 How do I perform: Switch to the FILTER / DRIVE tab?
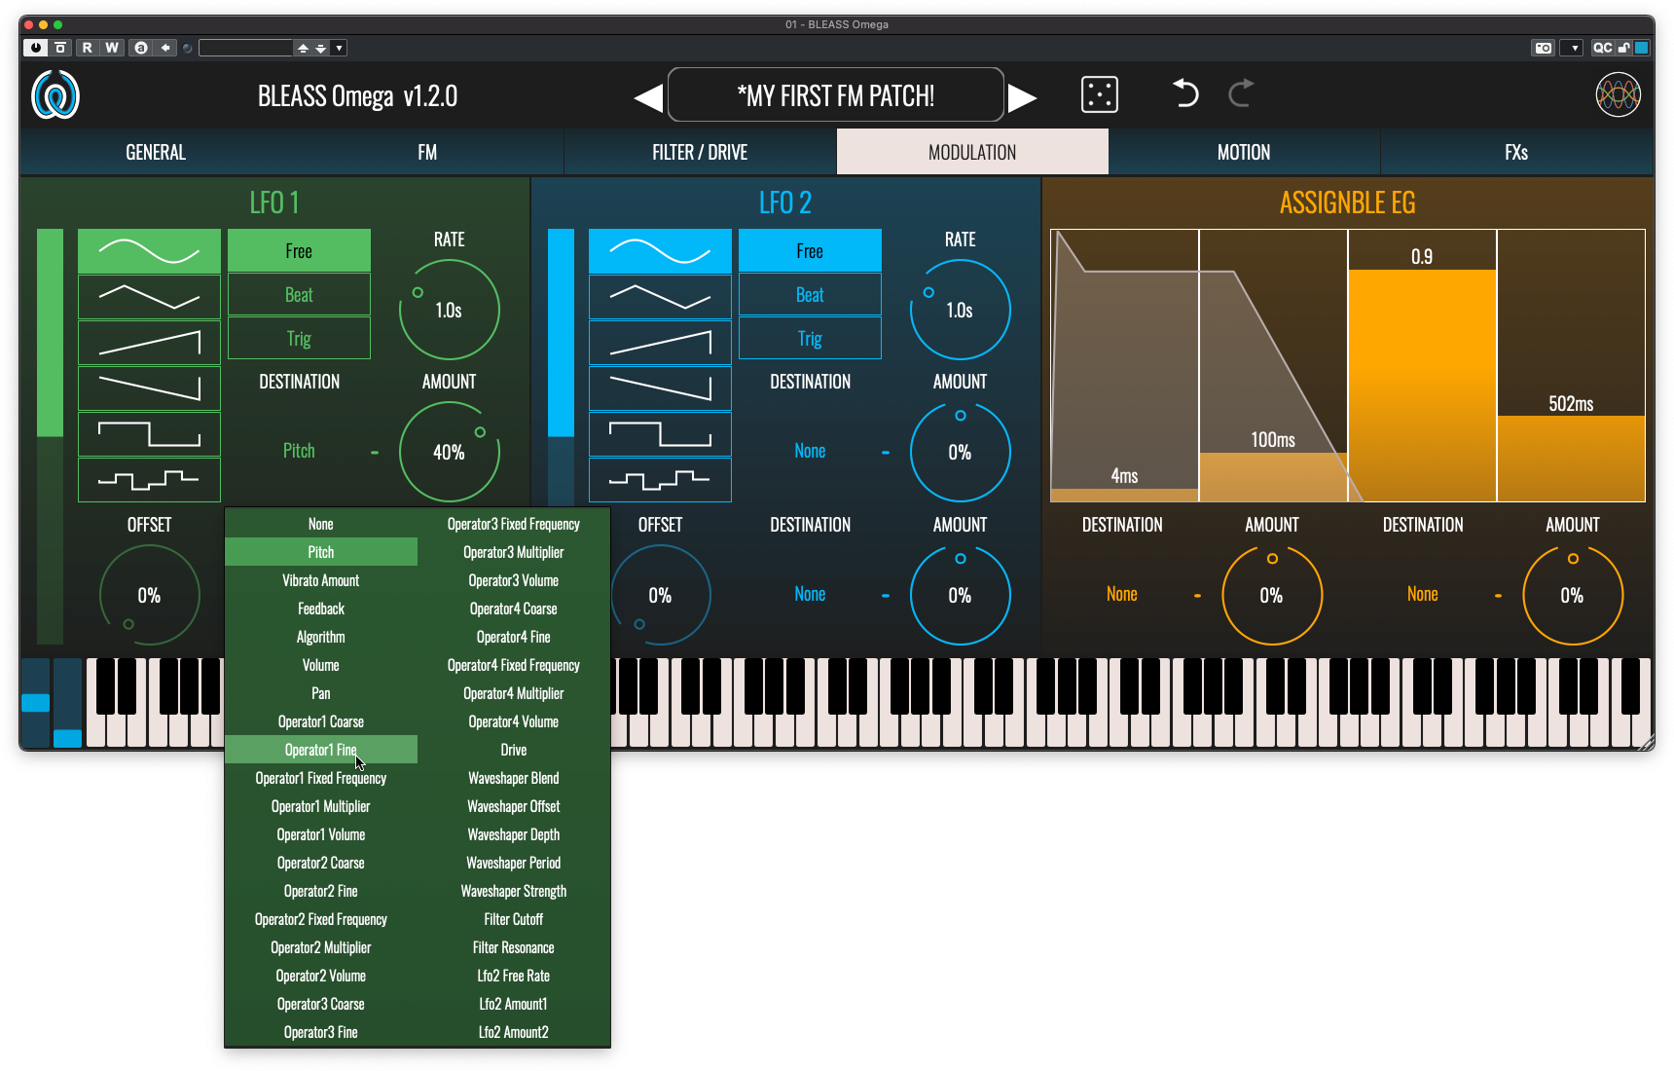(x=700, y=153)
